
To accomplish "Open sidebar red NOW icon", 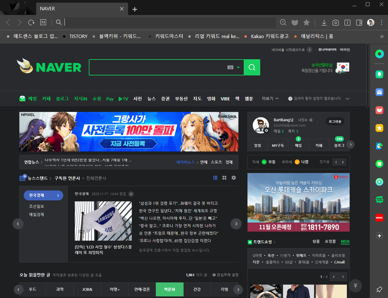I will coord(379,218).
